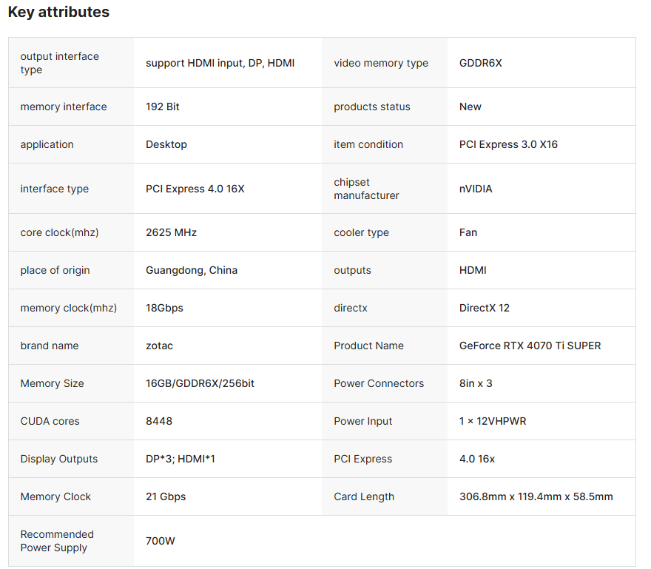Click the 'Card Length' label

364,497
